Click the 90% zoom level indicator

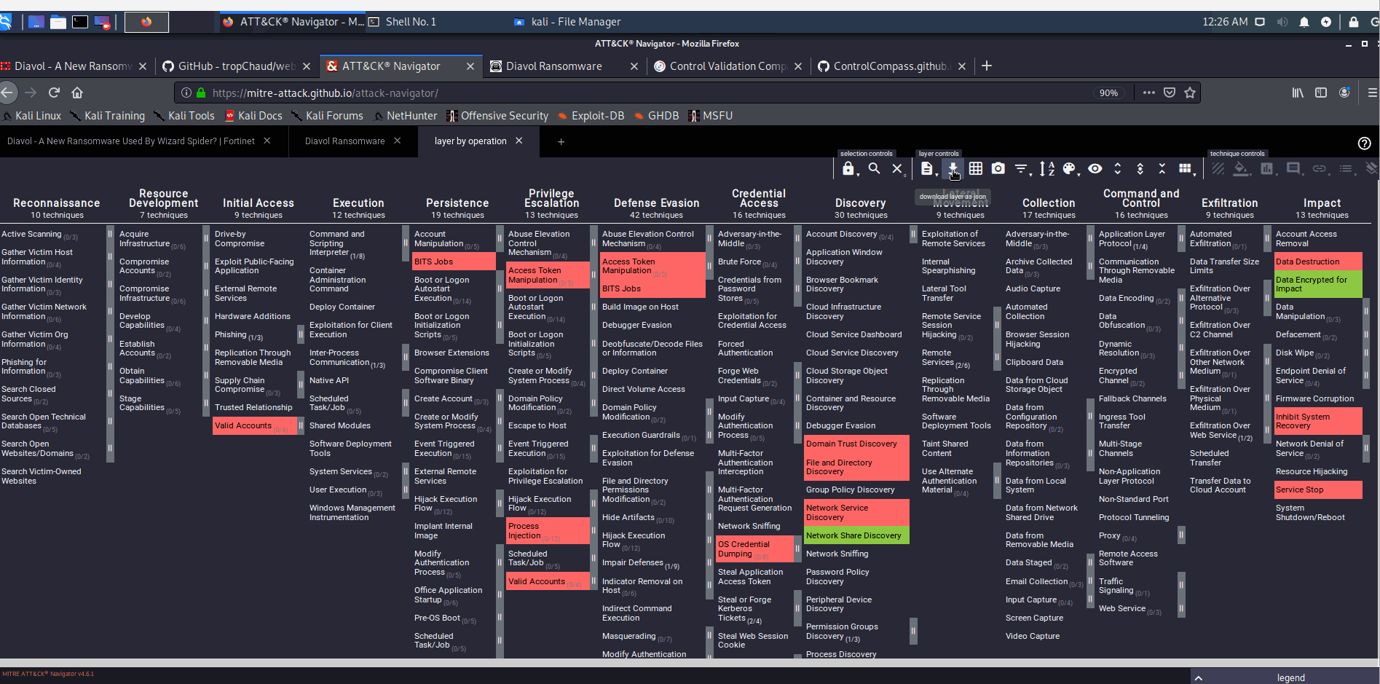tap(1108, 93)
